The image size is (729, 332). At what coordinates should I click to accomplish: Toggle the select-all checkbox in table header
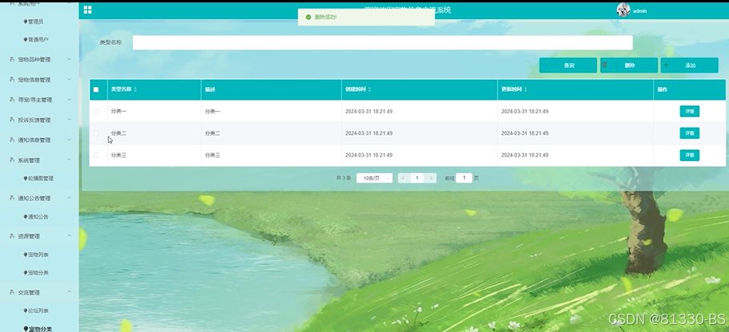pyautogui.click(x=96, y=89)
